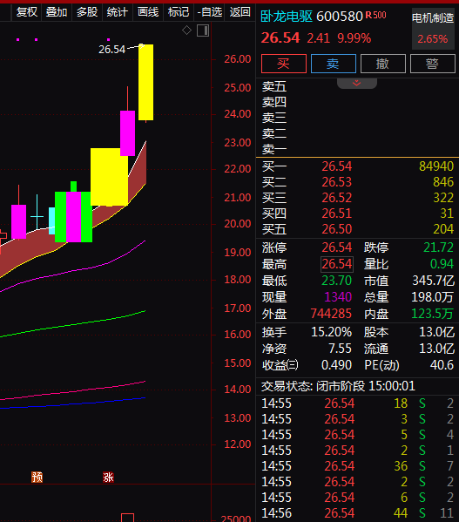
Task: Click the boxed 最高 value 26.54
Action: coord(336,264)
